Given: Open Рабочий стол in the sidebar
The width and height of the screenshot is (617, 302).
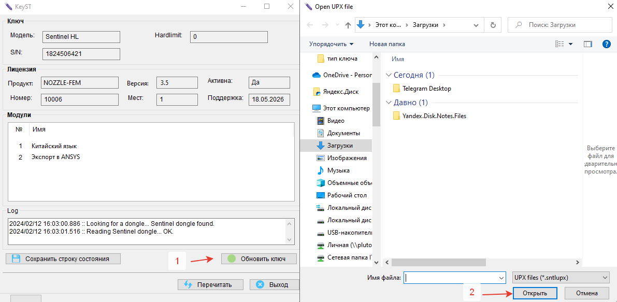Looking at the screenshot, I should (341, 195).
